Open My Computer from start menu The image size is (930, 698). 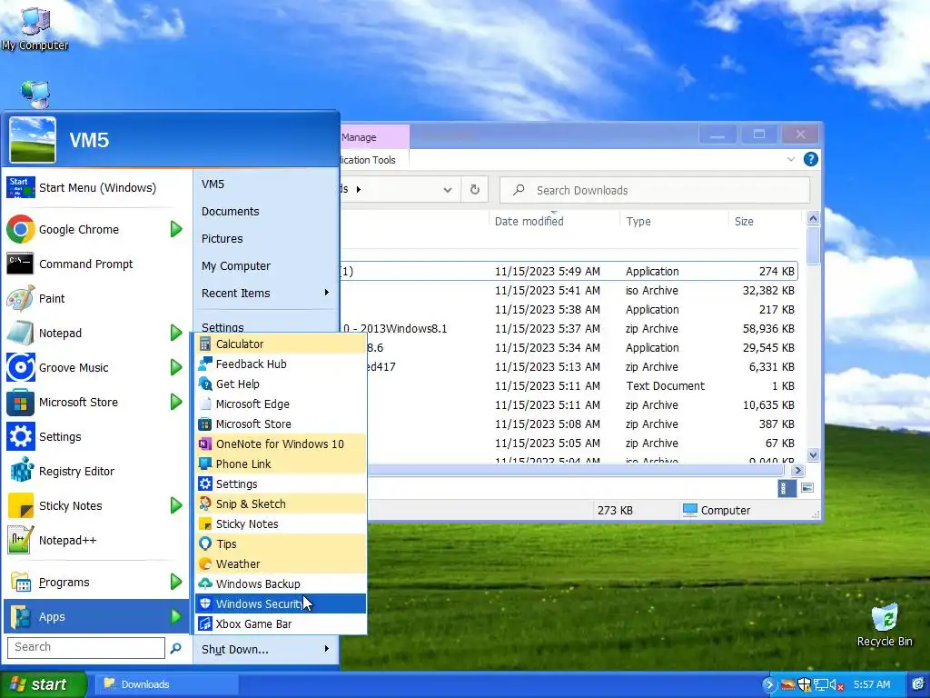coord(235,266)
